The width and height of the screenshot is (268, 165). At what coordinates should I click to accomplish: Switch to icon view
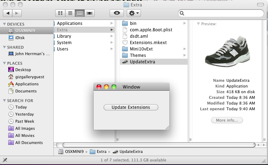(x=61, y=13)
